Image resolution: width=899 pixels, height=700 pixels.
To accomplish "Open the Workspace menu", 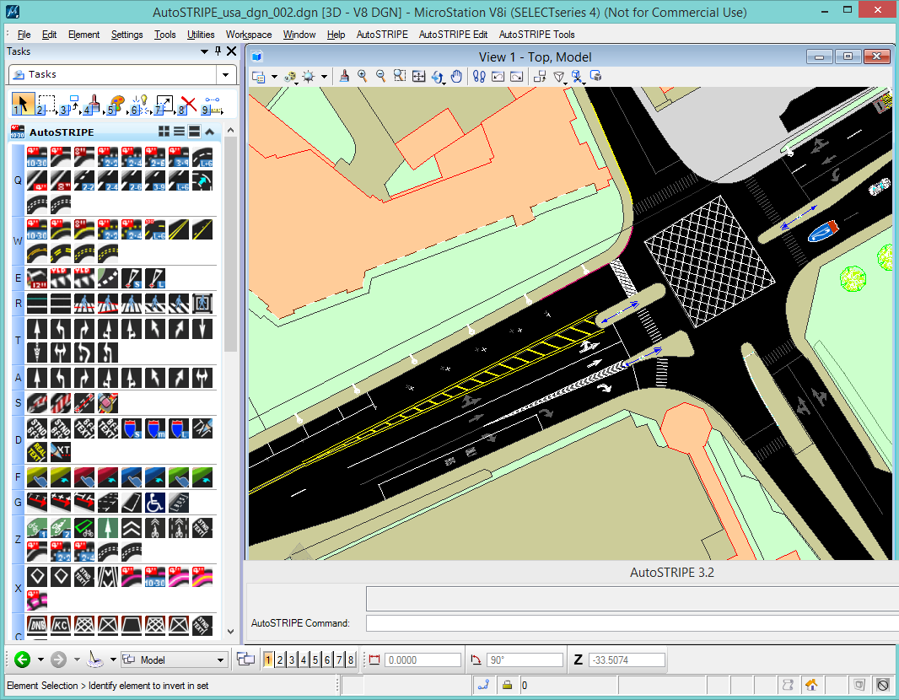I will pyautogui.click(x=248, y=35).
